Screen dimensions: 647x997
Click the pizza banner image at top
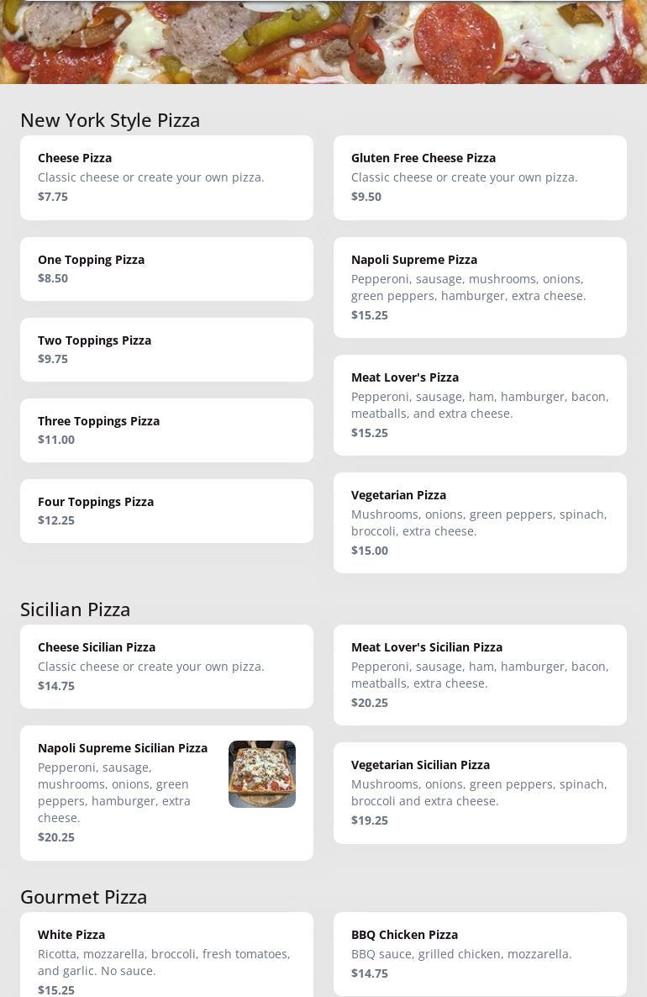323,42
